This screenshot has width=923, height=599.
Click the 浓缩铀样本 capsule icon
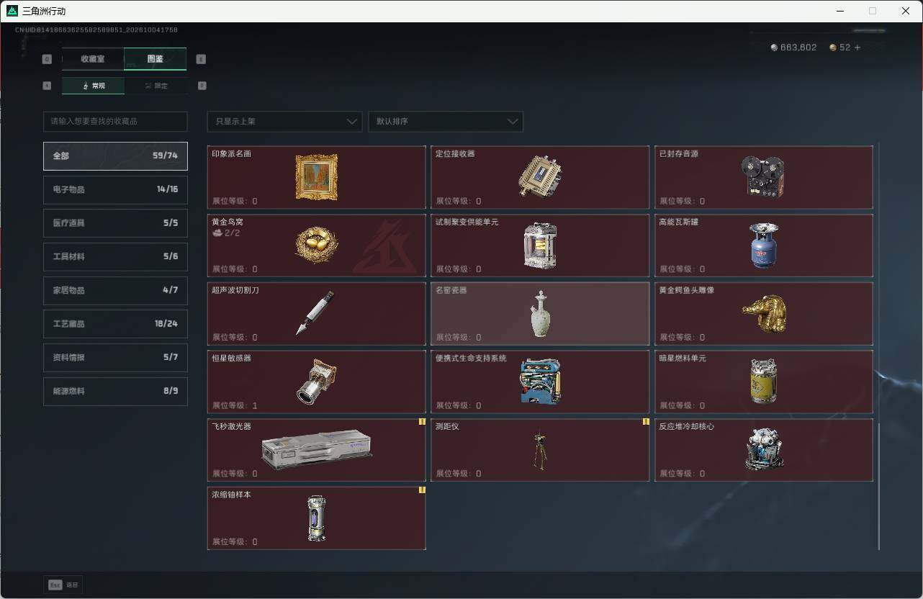(x=316, y=518)
